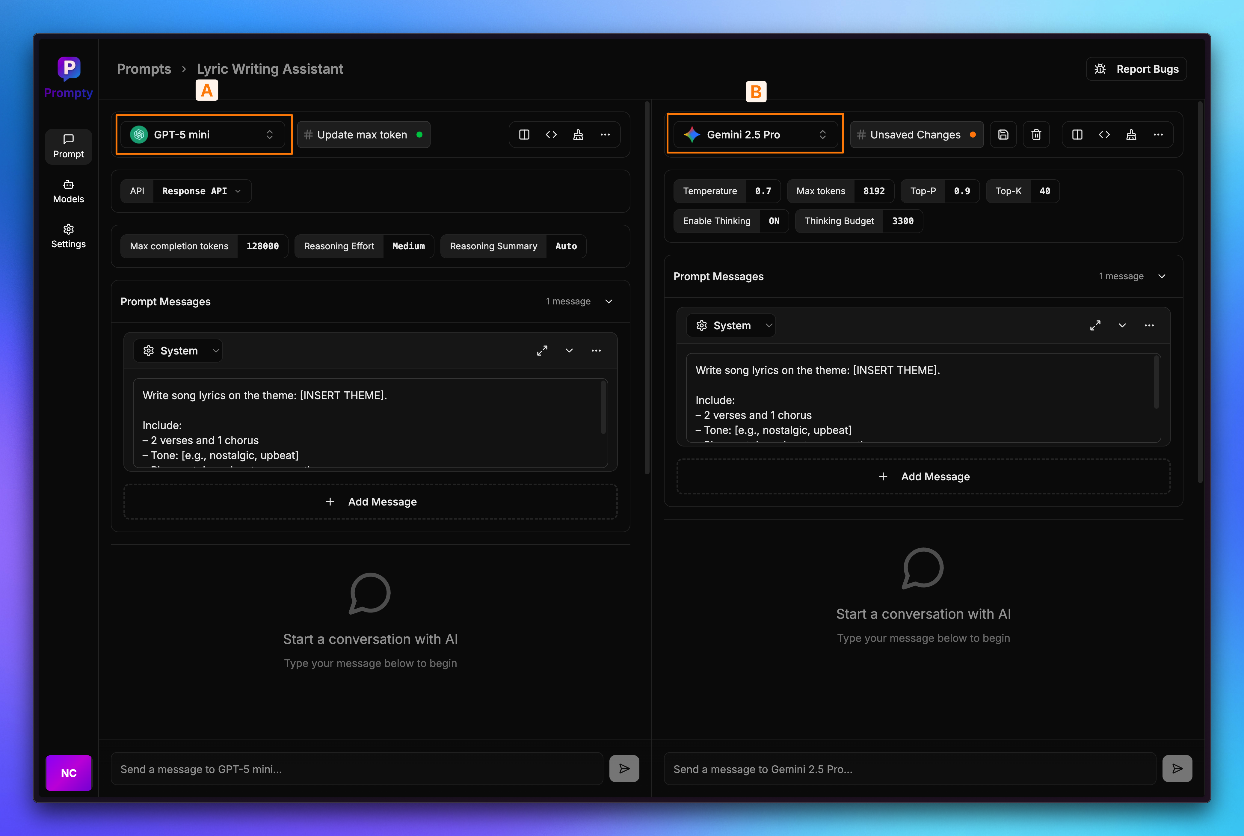Send message to Gemini 2.5 Pro
This screenshot has width=1244, height=836.
tap(1177, 768)
